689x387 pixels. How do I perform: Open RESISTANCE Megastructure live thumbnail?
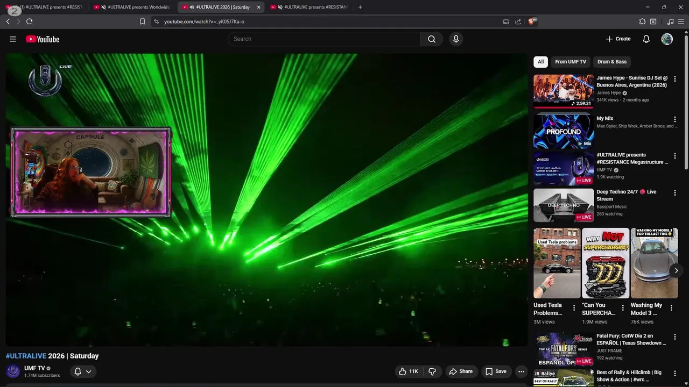click(564, 168)
